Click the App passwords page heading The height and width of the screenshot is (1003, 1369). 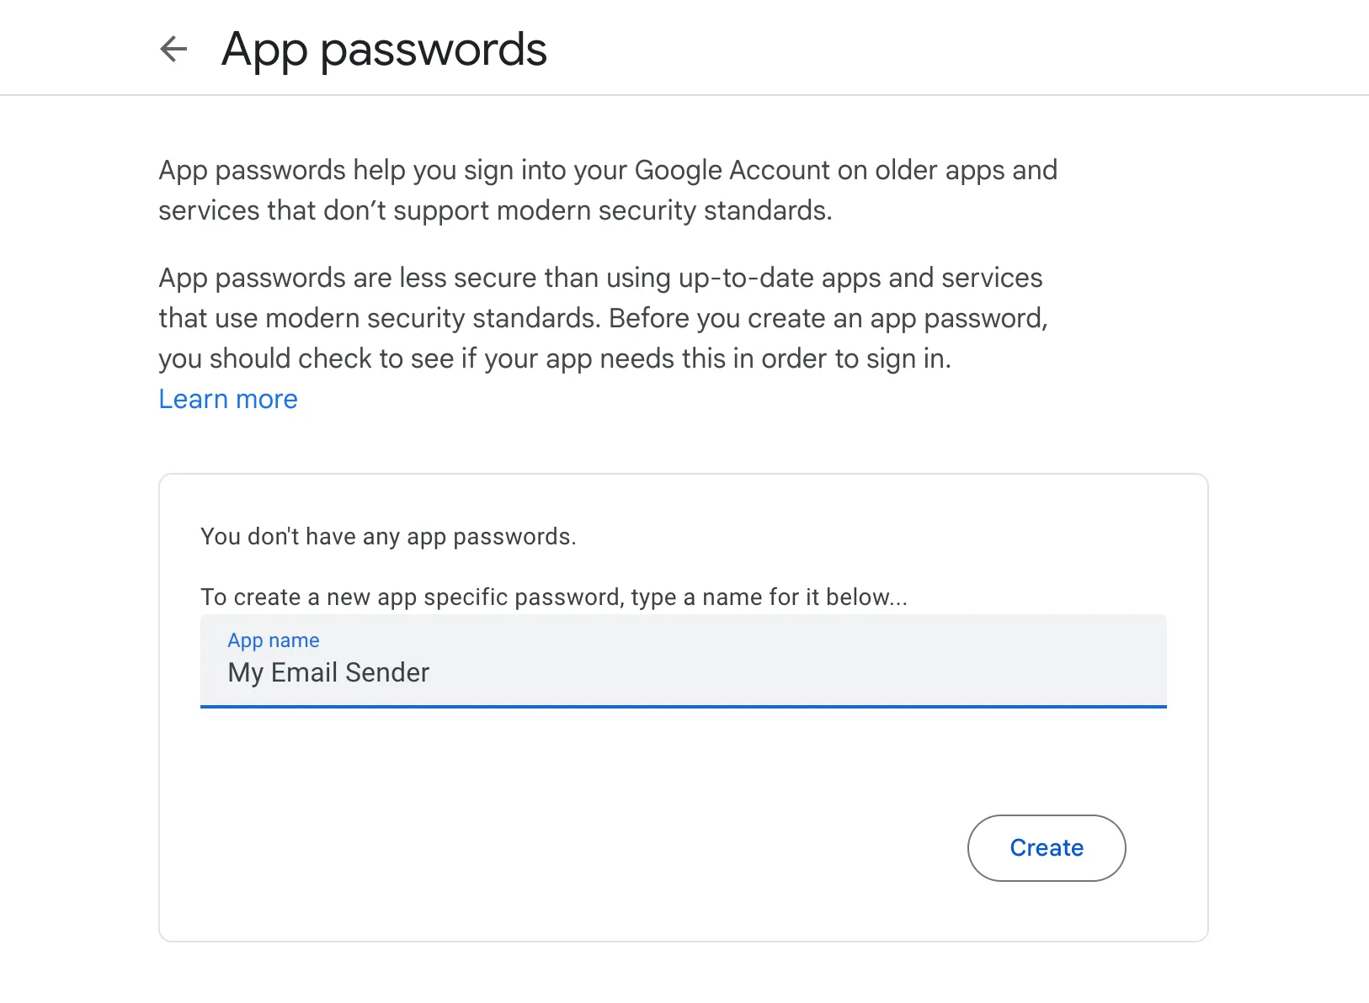(384, 49)
